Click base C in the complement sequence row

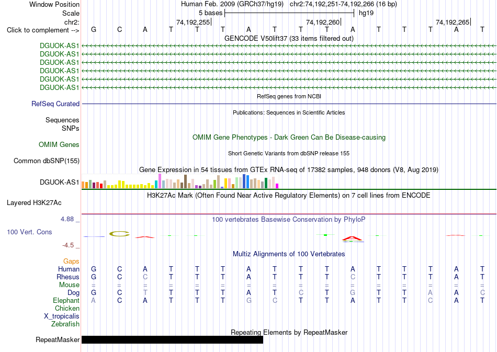click(x=119, y=29)
